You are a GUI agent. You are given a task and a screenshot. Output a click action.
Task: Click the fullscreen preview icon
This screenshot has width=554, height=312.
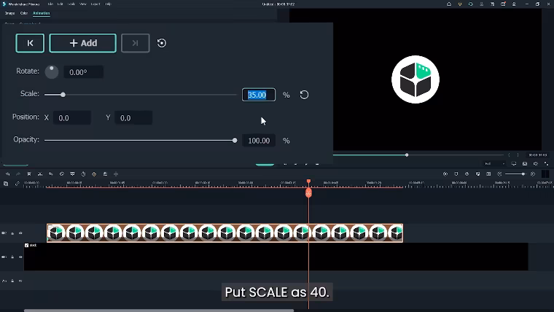point(546,163)
